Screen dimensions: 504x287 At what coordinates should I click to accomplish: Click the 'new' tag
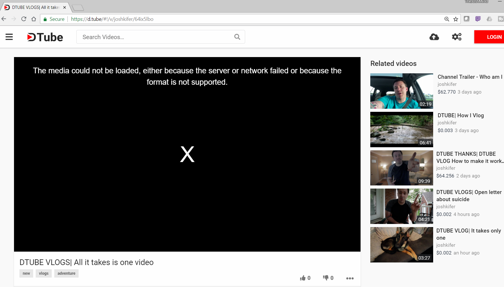(26, 273)
